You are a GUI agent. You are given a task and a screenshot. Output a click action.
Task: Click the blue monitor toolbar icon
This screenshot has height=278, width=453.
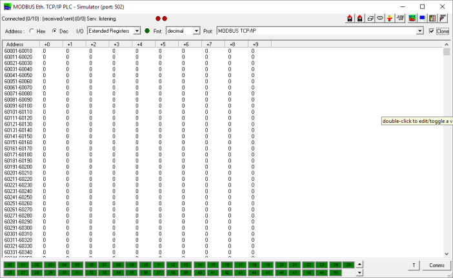pyautogui.click(x=422, y=19)
